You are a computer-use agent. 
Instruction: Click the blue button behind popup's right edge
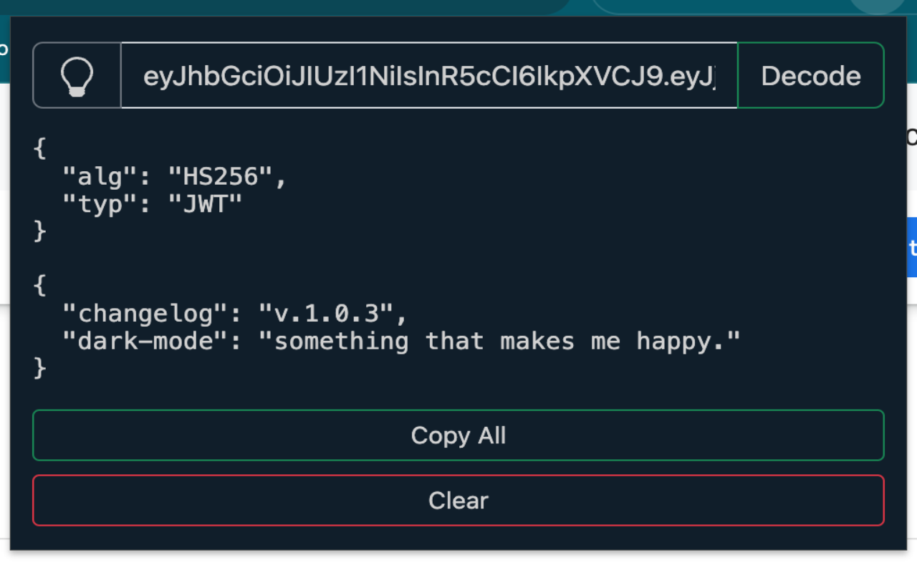point(912,247)
